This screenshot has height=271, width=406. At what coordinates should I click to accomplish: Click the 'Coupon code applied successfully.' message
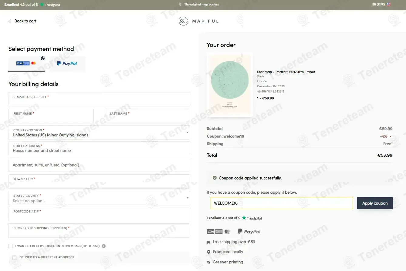click(x=250, y=178)
